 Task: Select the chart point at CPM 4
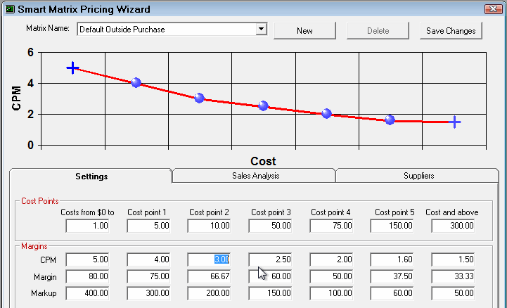point(136,83)
